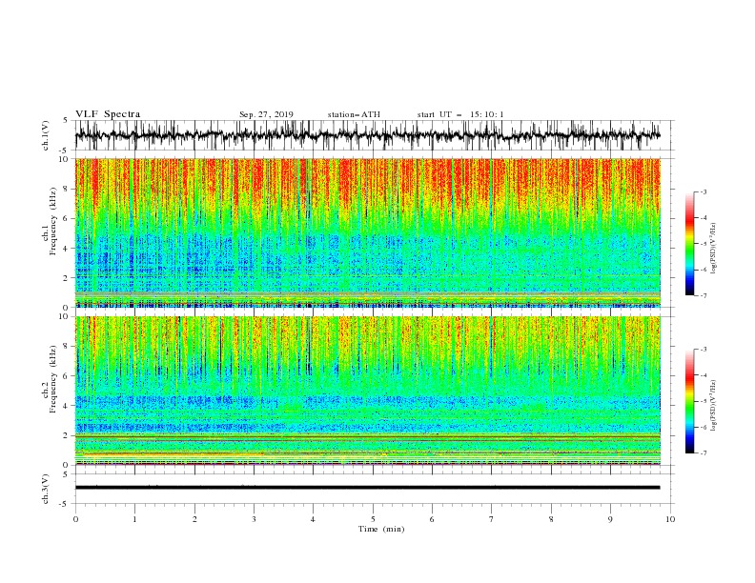Click the ch.3 flat voltage trace
This screenshot has width=755, height=583.
[367, 488]
